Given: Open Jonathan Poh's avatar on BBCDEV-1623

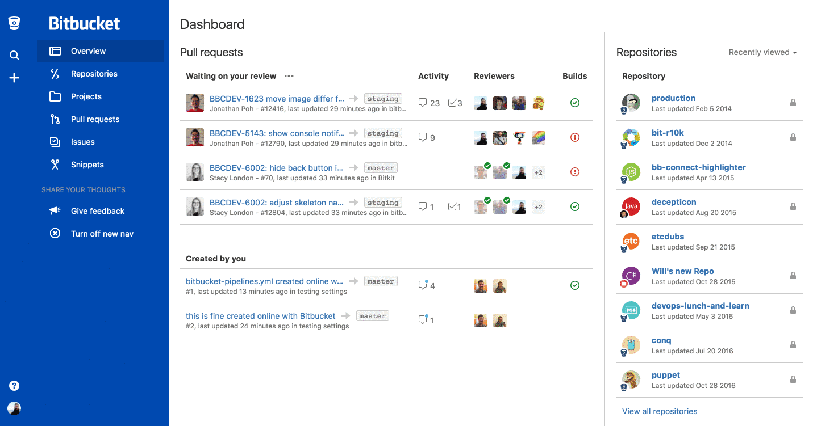Looking at the screenshot, I should [195, 103].
